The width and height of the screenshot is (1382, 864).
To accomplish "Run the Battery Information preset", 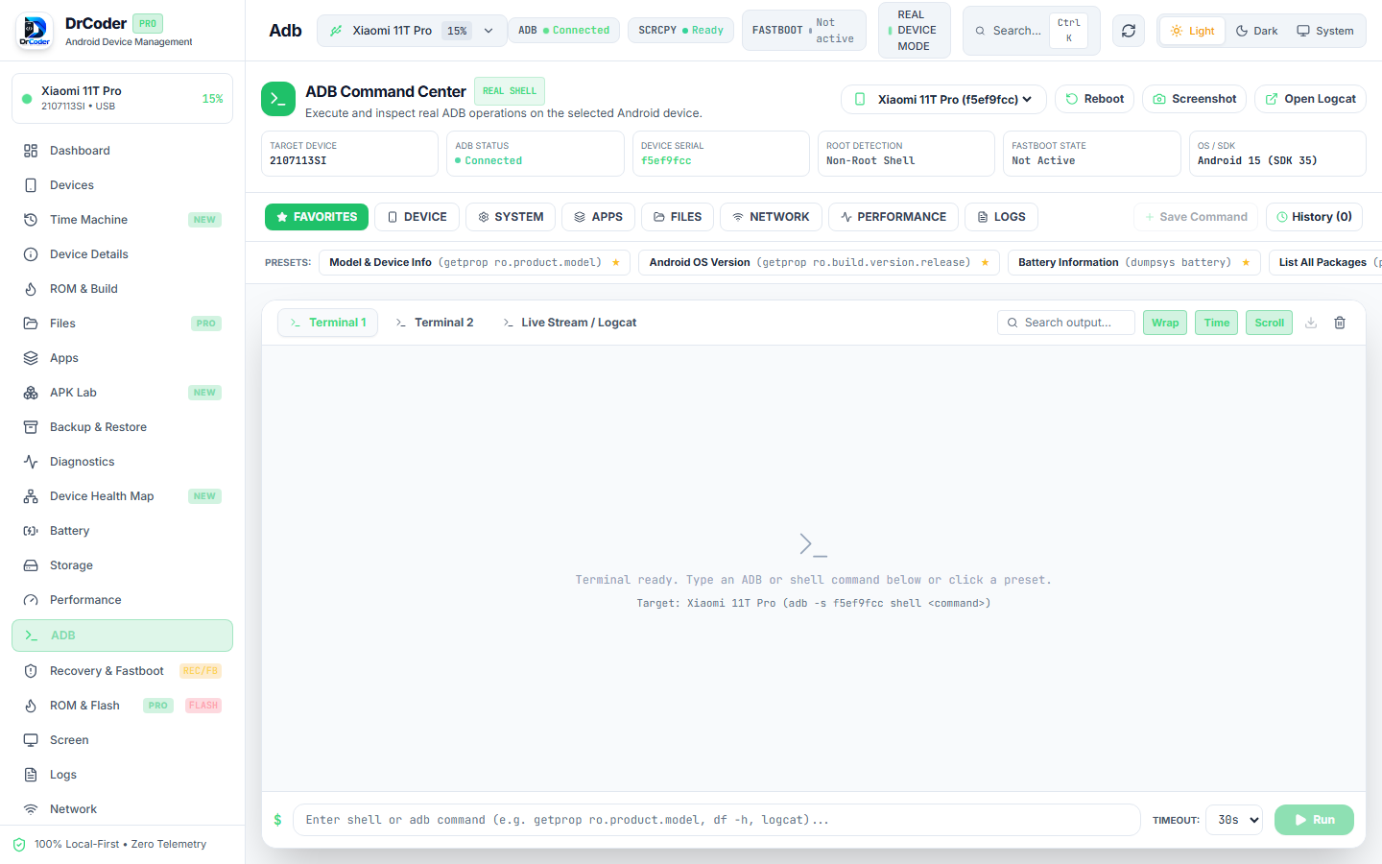I will pyautogui.click(x=1134, y=262).
